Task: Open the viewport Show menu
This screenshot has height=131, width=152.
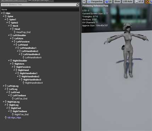Action: click(x=117, y=1)
